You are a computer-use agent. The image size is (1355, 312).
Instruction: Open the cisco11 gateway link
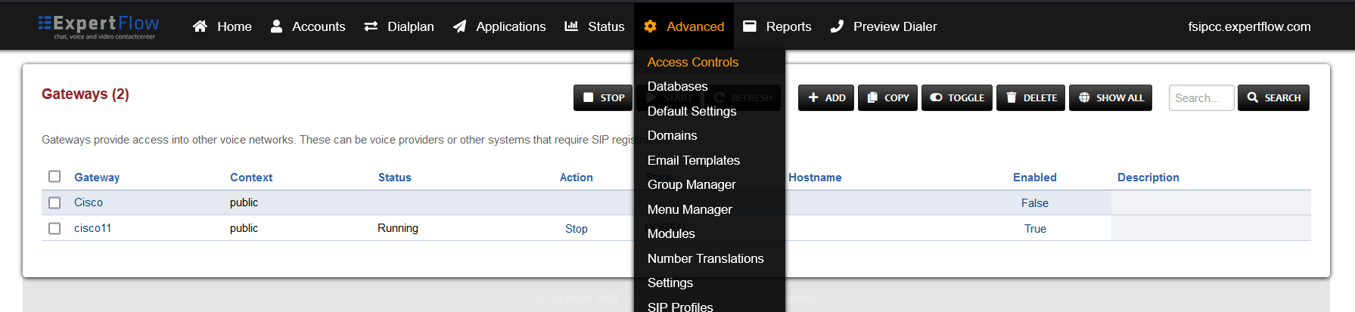click(x=92, y=228)
